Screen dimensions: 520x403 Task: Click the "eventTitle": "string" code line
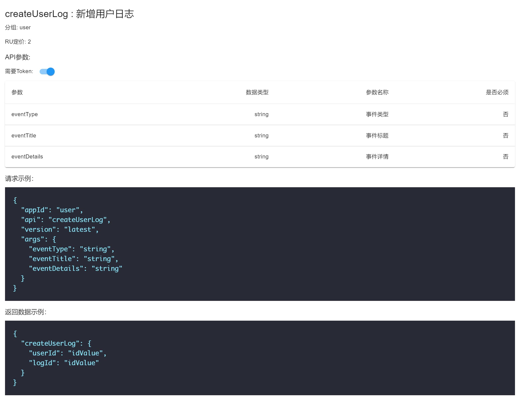coord(73,259)
